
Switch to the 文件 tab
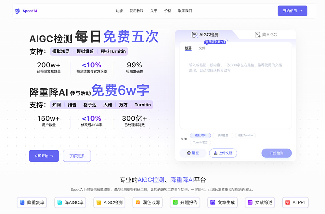coord(202,48)
